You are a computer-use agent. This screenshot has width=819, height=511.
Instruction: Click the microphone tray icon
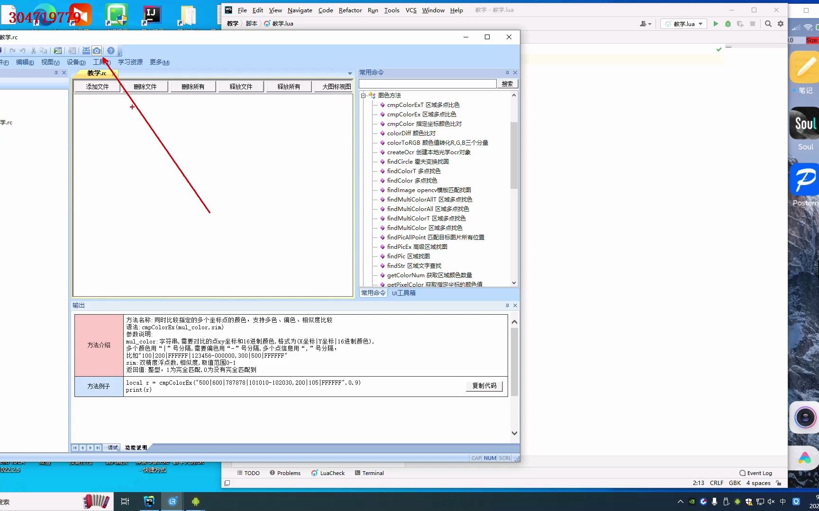click(x=715, y=502)
